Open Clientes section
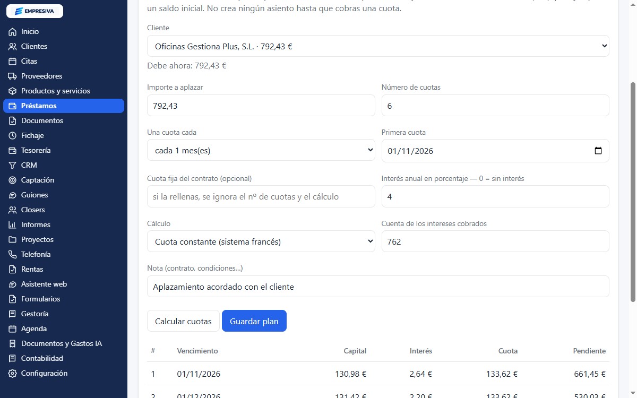The height and width of the screenshot is (398, 637). coord(64,47)
